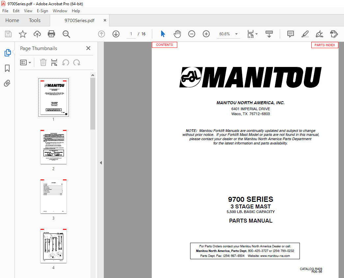The height and width of the screenshot is (278, 344).
Task: Select the Highlight text pen tool
Action: (305, 34)
